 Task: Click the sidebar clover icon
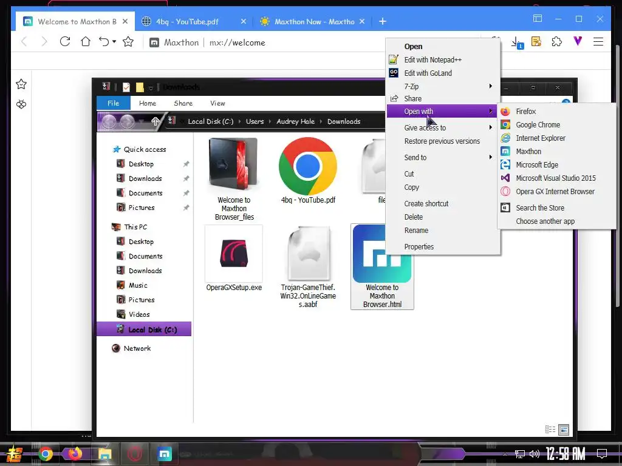tap(21, 104)
